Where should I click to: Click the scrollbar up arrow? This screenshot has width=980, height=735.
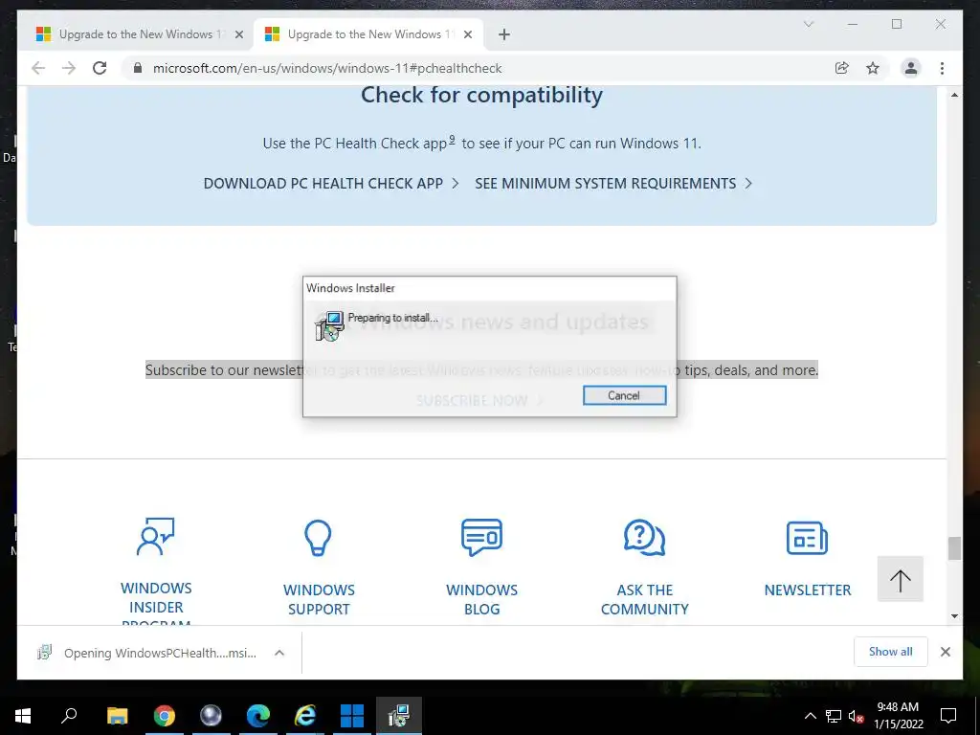(954, 95)
